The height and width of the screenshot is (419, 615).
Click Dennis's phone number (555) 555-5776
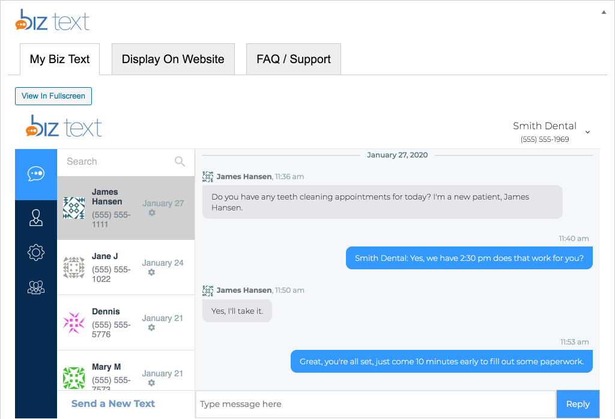tap(111, 329)
